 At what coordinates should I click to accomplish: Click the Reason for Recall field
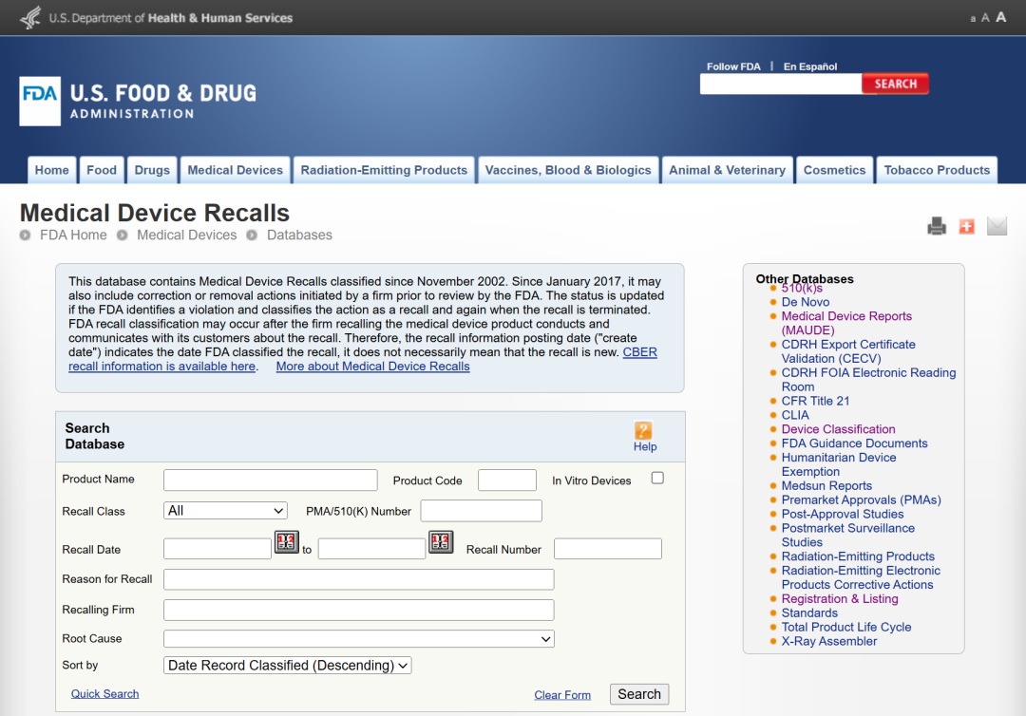358,579
